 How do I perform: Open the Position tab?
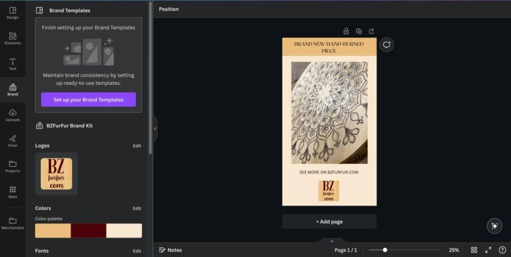click(x=169, y=9)
